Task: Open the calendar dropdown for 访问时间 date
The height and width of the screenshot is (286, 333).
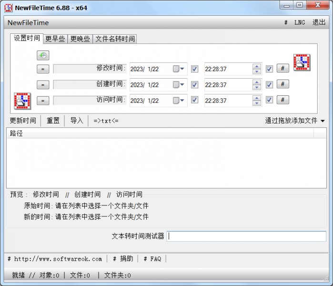Action: pos(178,100)
